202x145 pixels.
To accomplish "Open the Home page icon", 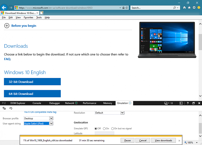I will [x=184, y=8].
